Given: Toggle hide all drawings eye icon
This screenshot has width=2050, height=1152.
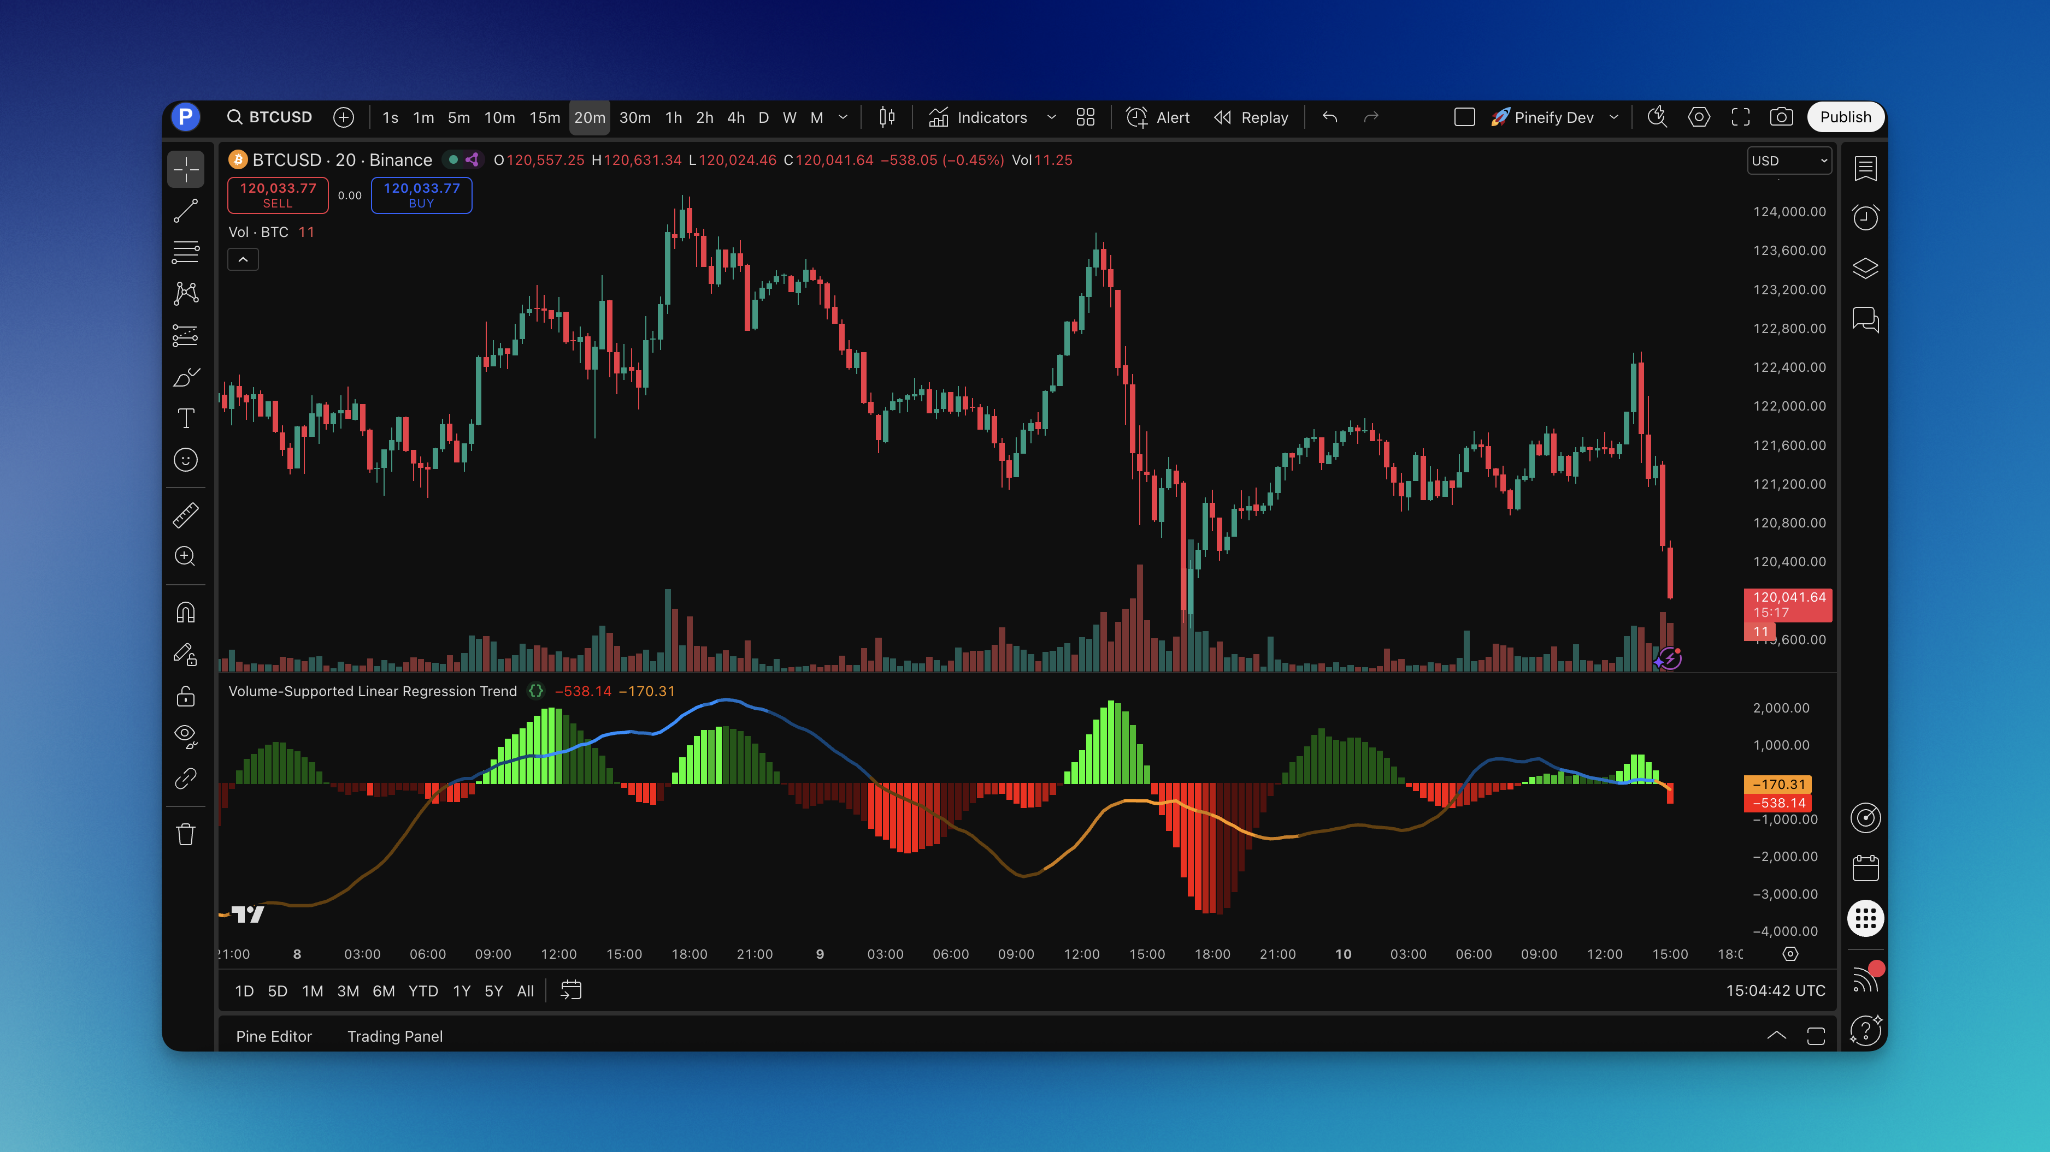Looking at the screenshot, I should [185, 736].
